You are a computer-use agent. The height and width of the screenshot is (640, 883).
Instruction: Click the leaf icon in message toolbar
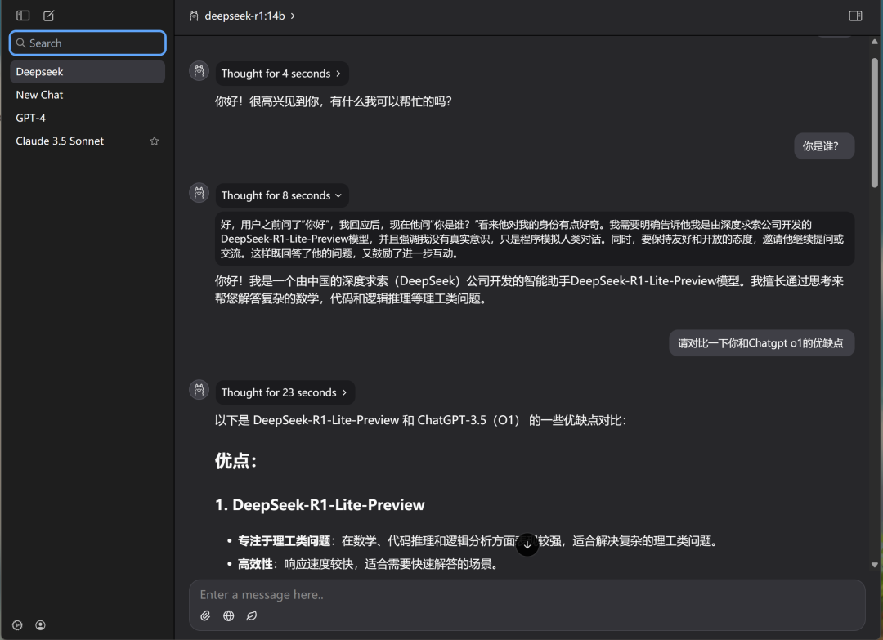click(252, 615)
